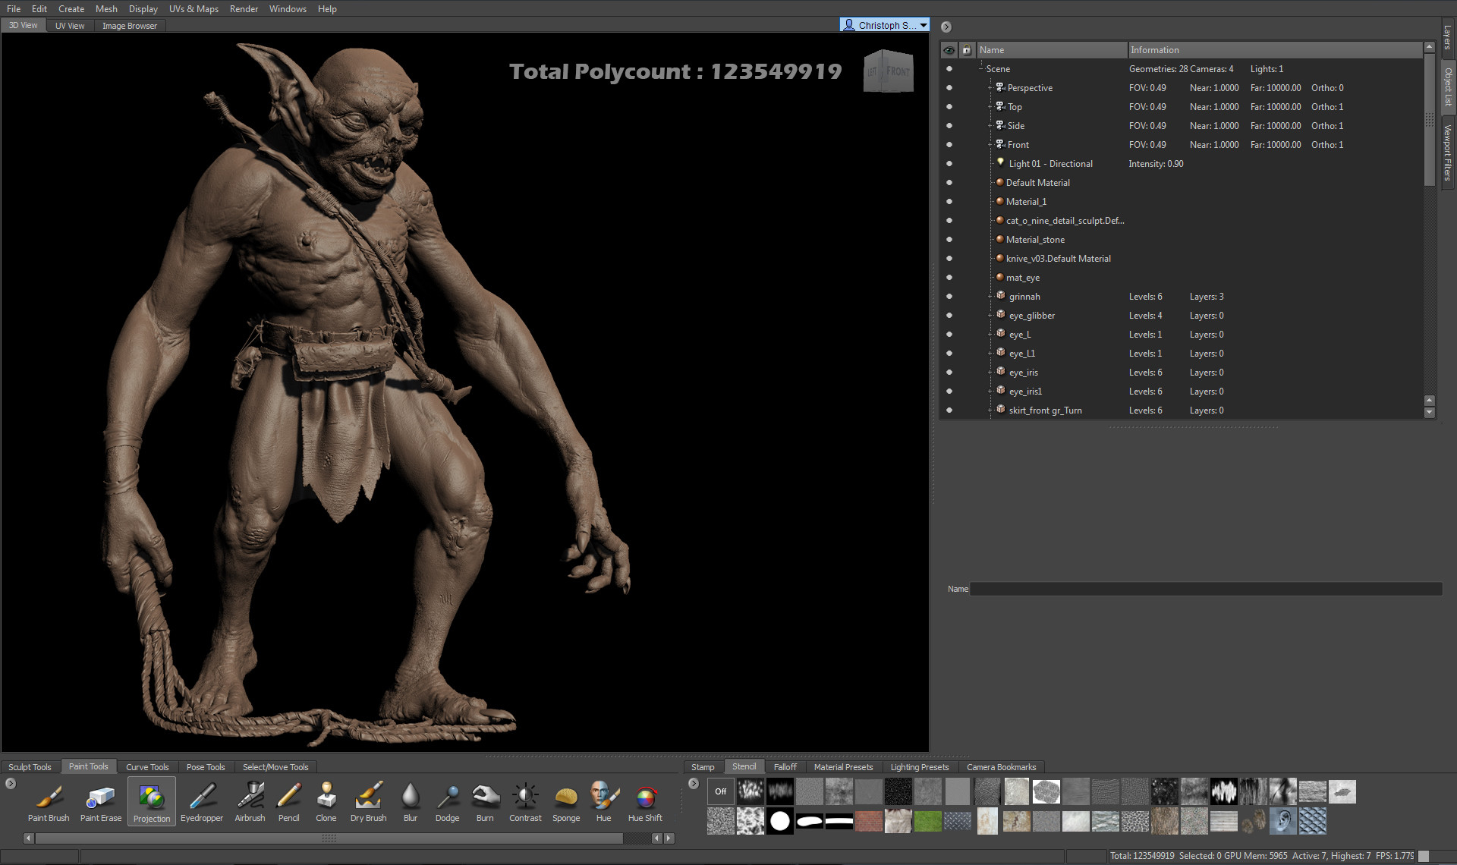Screen dimensions: 1457x865
Task: Open the UVs & Maps menu
Action: [194, 9]
